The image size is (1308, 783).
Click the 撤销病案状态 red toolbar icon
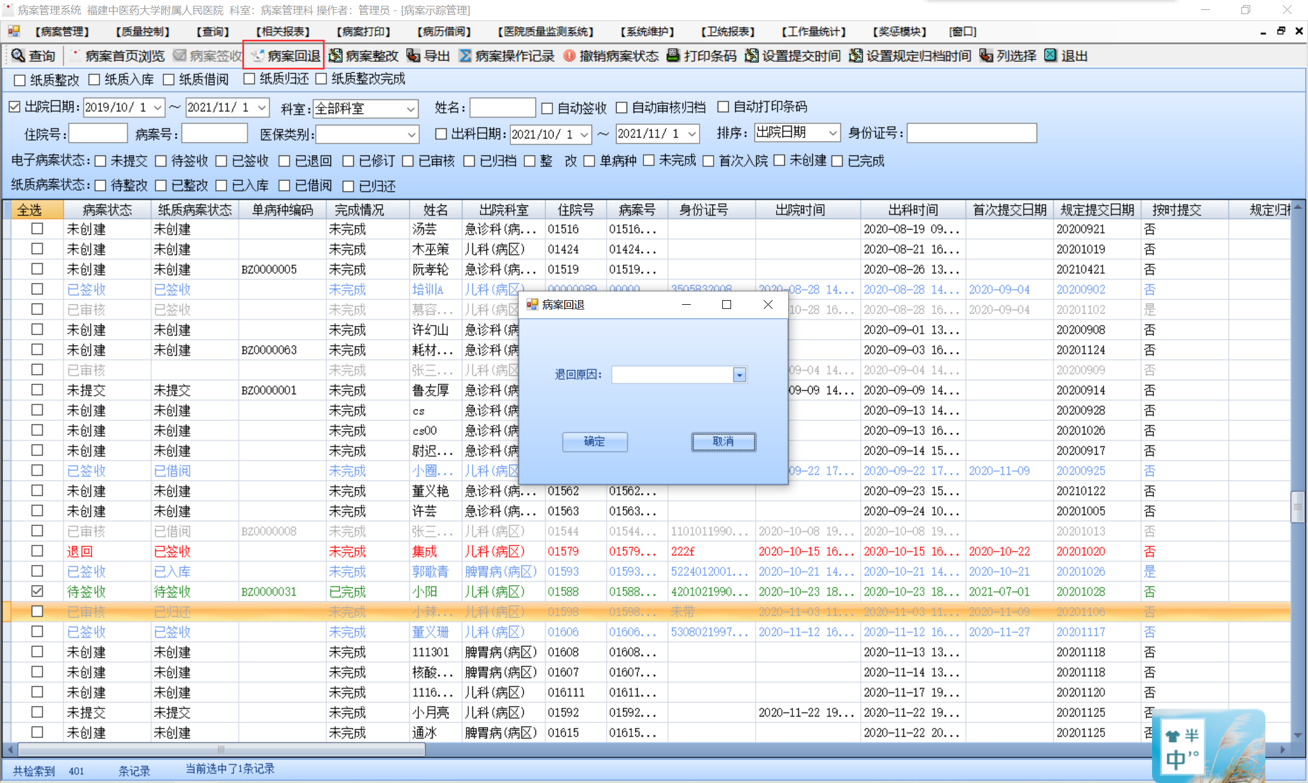tap(569, 55)
